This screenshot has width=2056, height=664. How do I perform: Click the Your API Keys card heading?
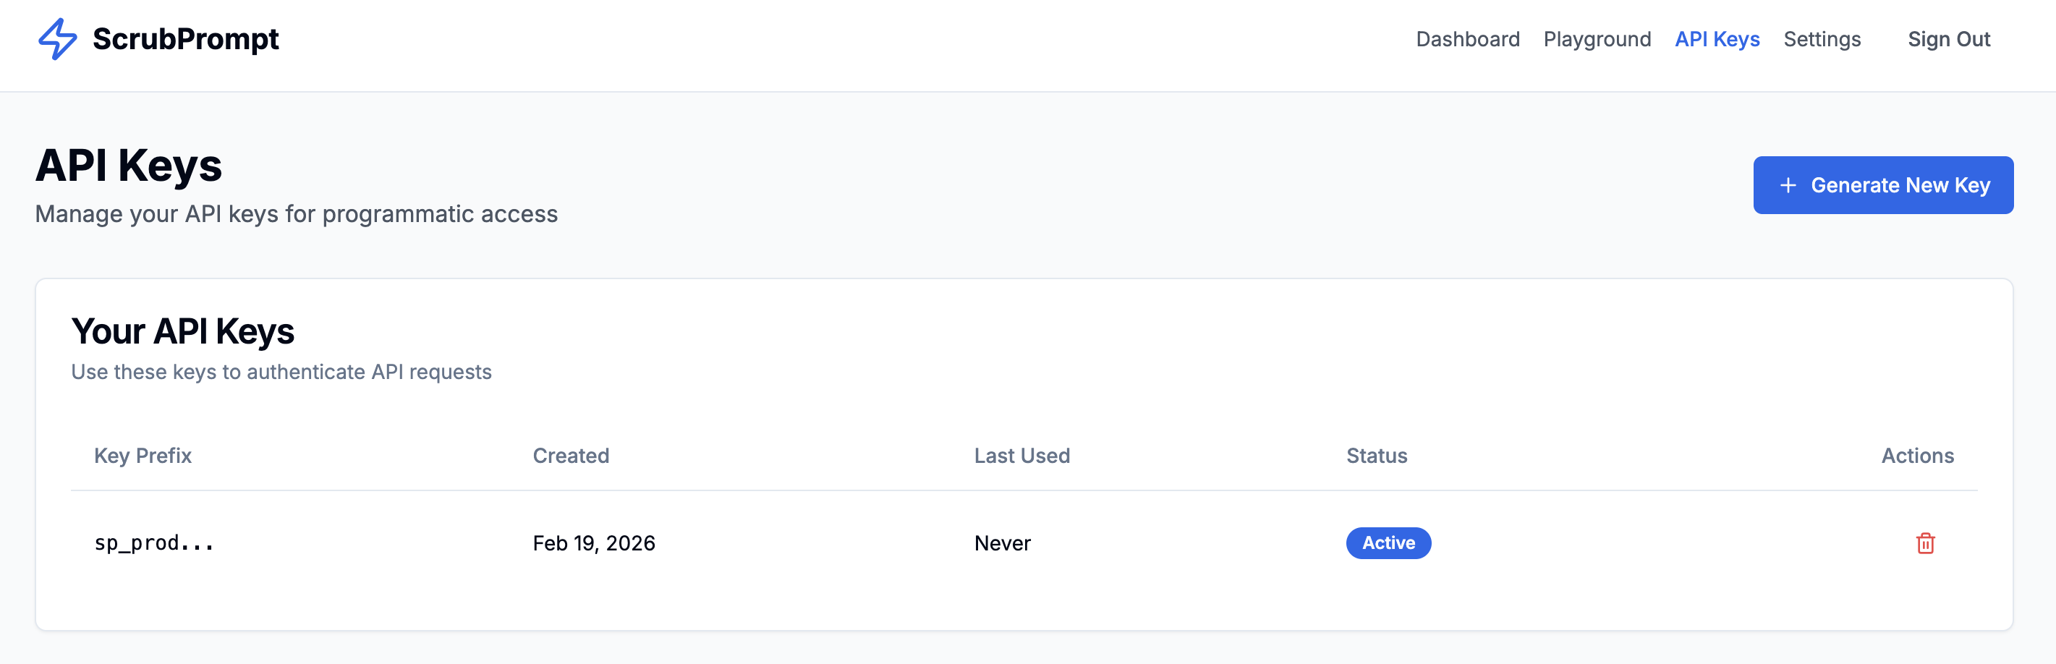183,331
